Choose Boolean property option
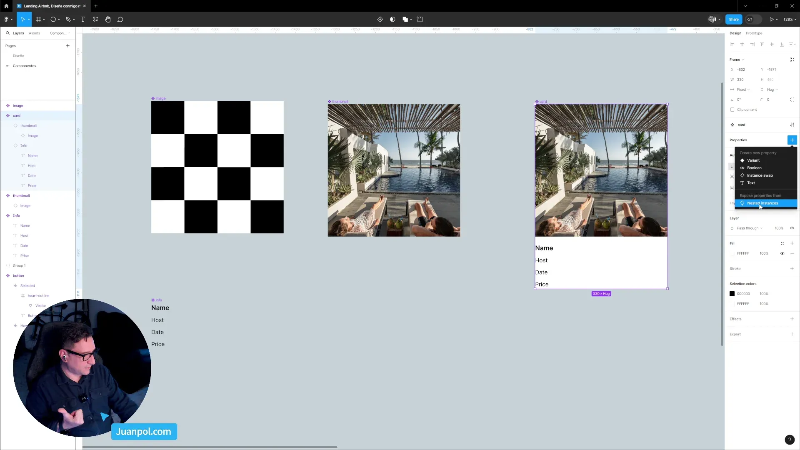Viewport: 800px width, 450px height. (x=766, y=168)
